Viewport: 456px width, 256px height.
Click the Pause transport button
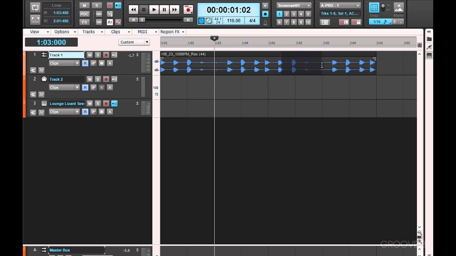tap(164, 10)
